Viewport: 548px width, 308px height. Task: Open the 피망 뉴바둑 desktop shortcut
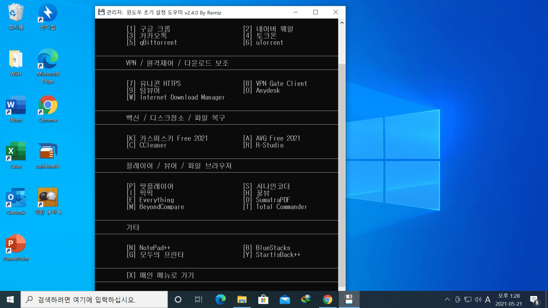pos(48,202)
